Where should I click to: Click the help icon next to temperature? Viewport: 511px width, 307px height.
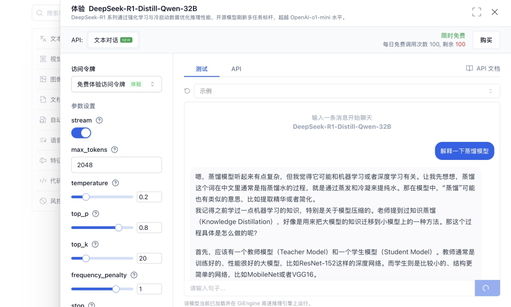[115, 183]
